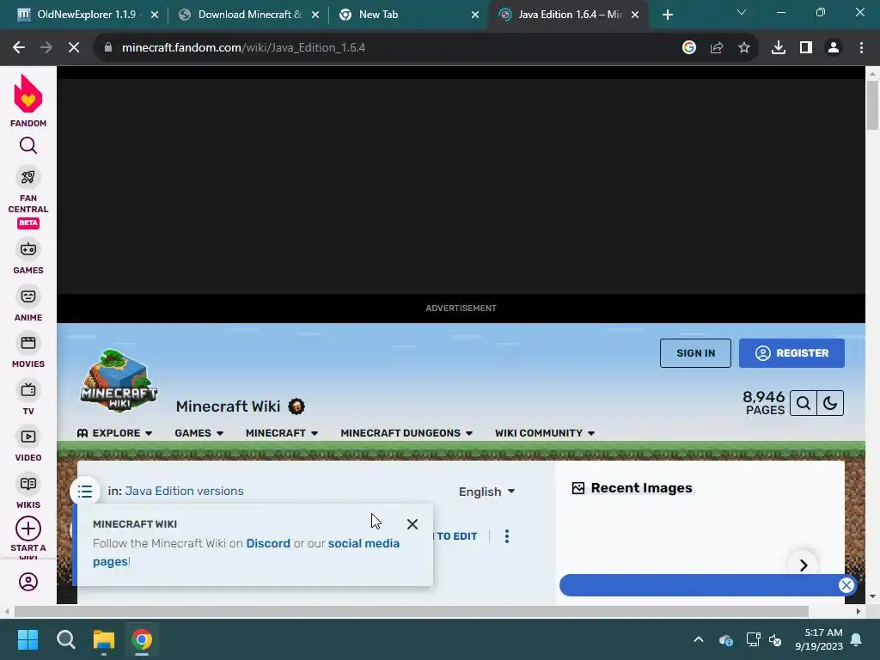
Task: Open Fan Central beta section
Action: (x=28, y=198)
